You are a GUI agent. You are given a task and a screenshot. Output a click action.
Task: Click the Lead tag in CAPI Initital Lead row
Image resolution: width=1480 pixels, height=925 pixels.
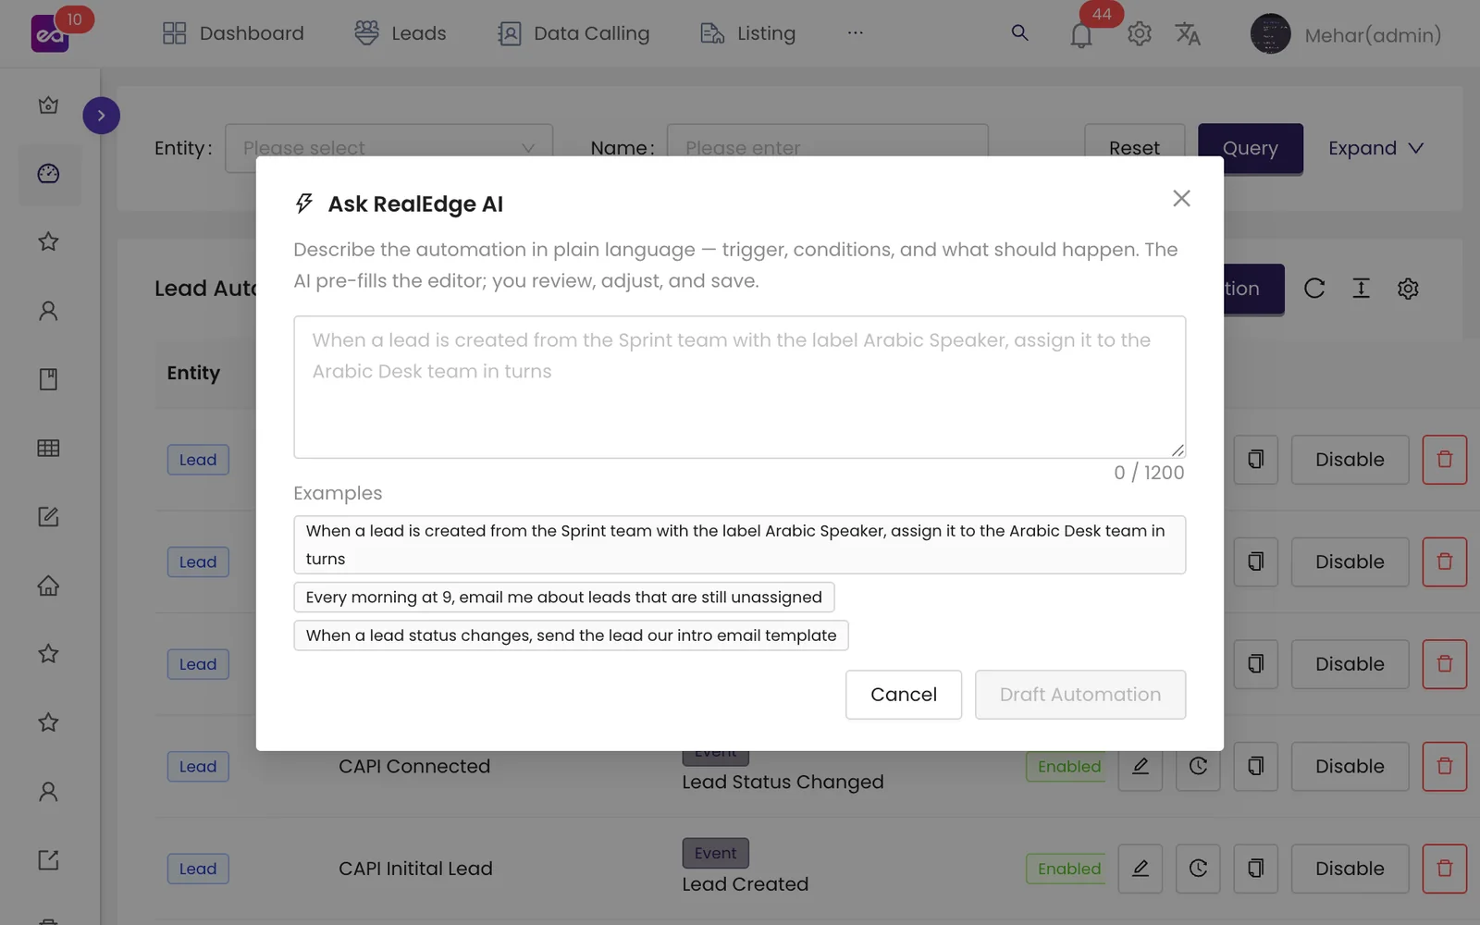(198, 869)
